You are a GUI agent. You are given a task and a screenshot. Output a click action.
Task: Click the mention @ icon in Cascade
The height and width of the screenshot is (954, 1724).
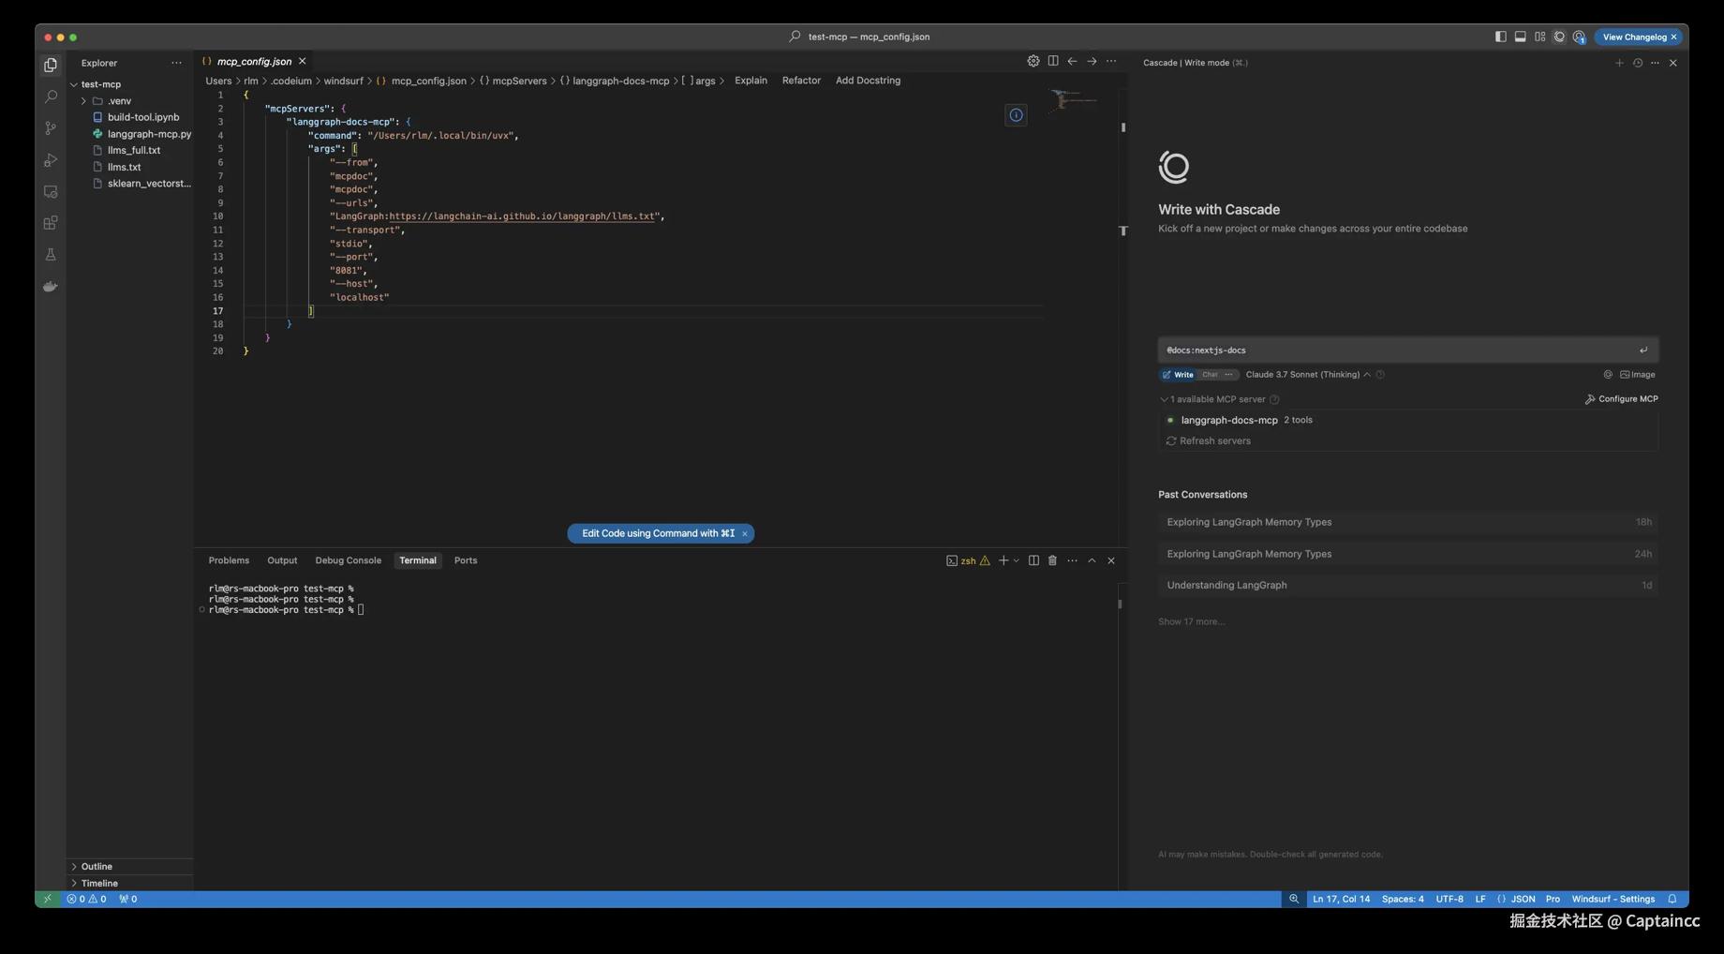(1608, 375)
